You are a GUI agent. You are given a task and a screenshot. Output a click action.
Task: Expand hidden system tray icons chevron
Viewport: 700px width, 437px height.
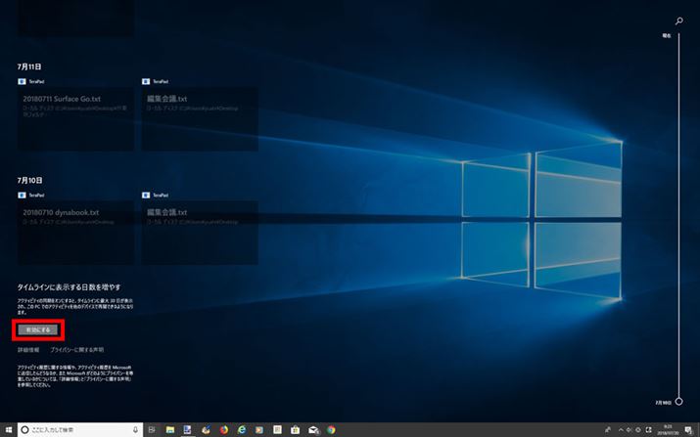[620, 429]
